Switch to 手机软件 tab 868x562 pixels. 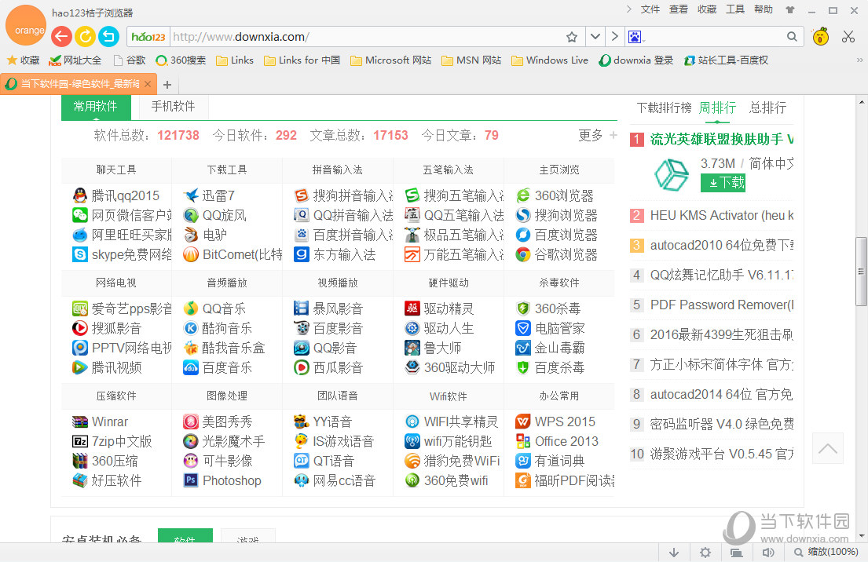click(x=174, y=106)
